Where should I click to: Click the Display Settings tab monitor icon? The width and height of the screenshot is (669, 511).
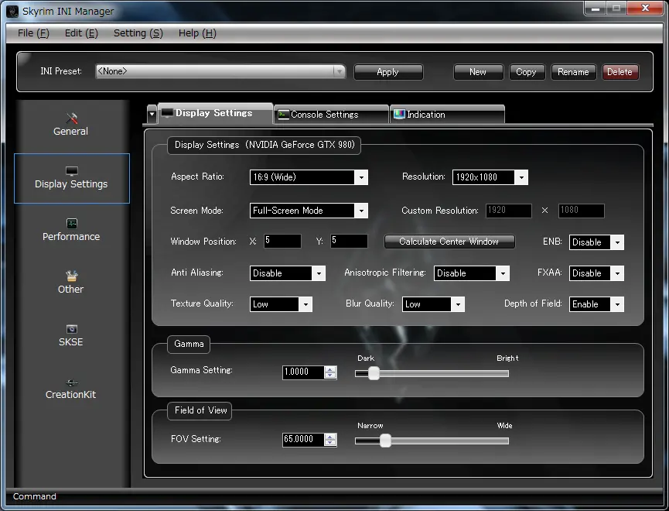(x=167, y=113)
